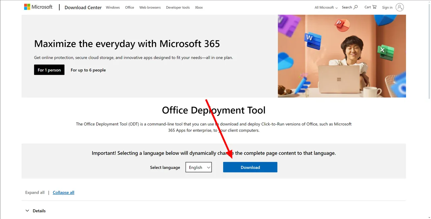The image size is (431, 219).
Task: Click the Microsoft logo
Action: pyautogui.click(x=38, y=7)
